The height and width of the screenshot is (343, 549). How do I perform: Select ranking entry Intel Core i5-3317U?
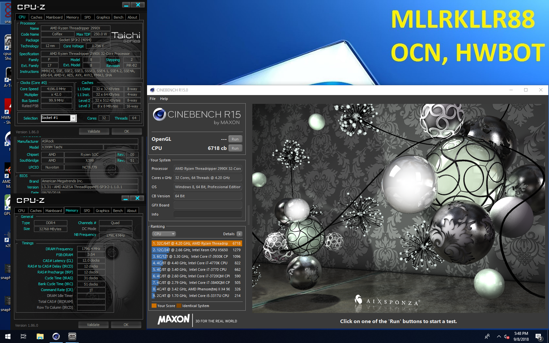pyautogui.click(x=197, y=296)
